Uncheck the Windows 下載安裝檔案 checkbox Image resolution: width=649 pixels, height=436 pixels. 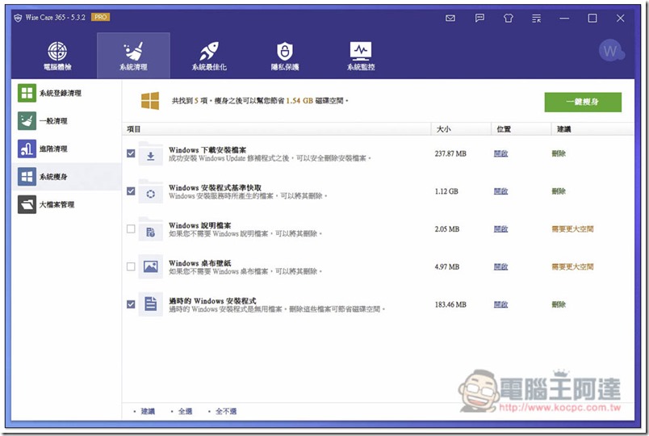tap(131, 153)
